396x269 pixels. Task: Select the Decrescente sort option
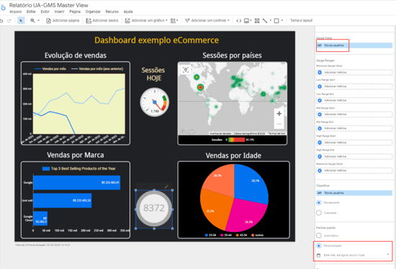click(319, 203)
